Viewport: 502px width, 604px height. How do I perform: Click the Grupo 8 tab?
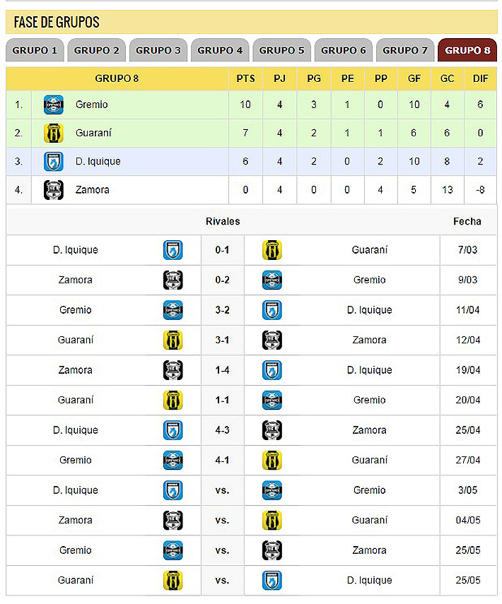tap(467, 50)
